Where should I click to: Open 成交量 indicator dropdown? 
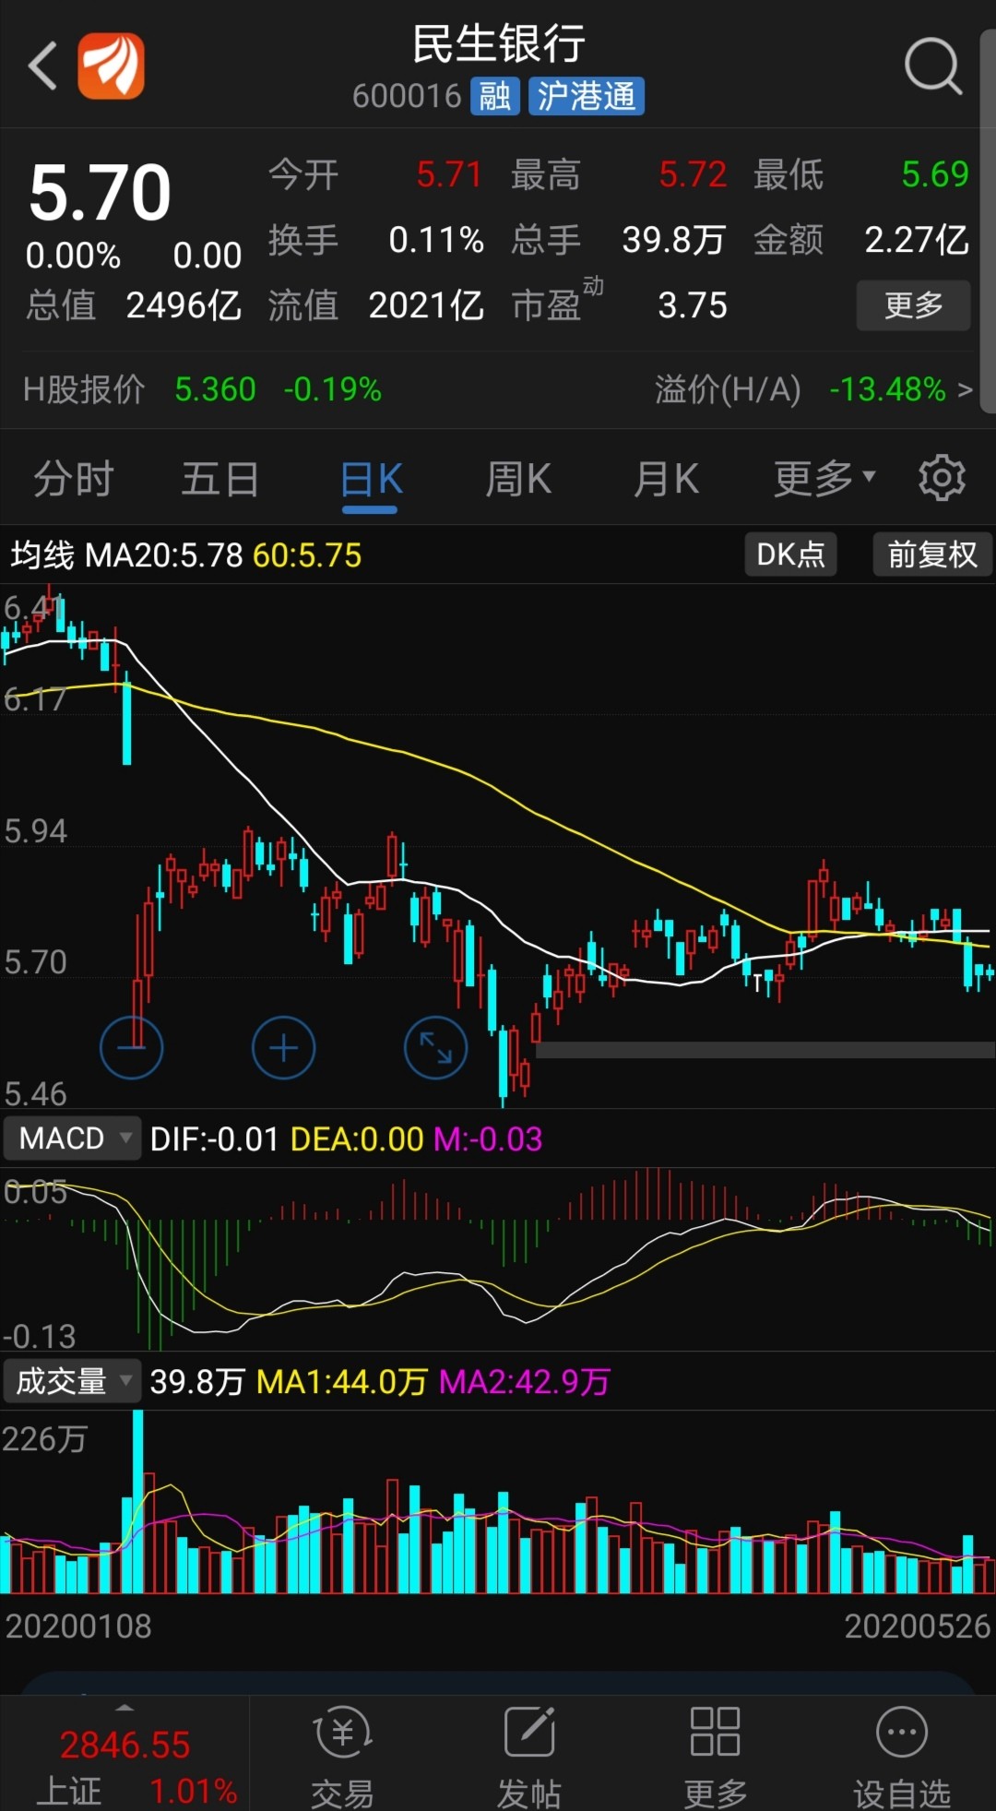tap(72, 1381)
